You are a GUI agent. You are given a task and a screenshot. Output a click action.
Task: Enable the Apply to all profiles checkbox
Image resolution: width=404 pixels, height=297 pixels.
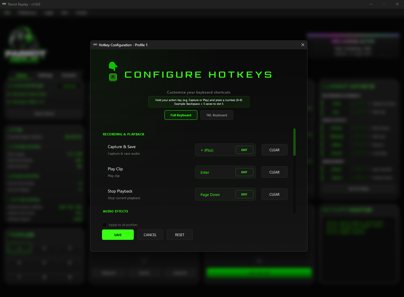104,225
